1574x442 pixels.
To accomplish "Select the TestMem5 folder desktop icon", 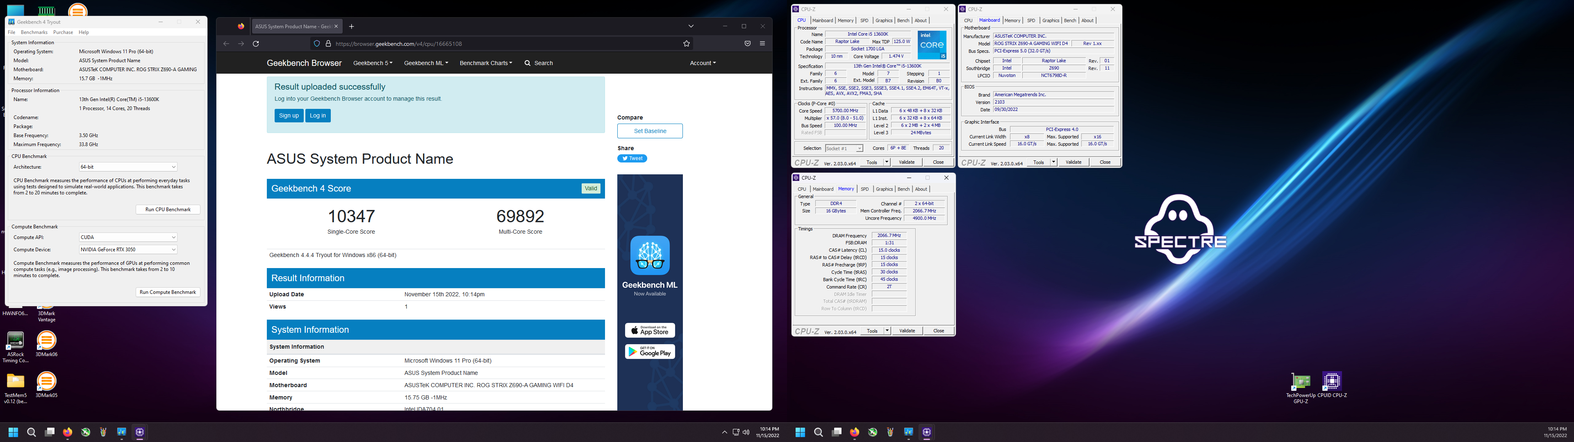I will [15, 388].
